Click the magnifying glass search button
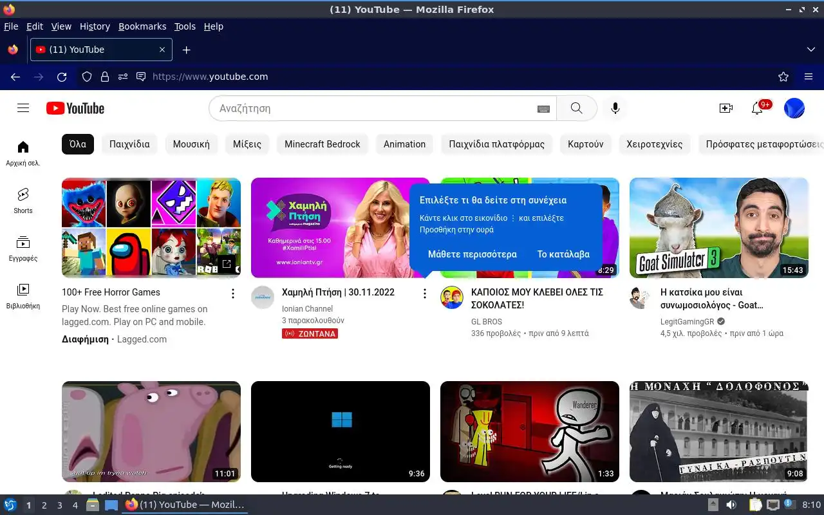The width and height of the screenshot is (824, 515). [x=576, y=108]
